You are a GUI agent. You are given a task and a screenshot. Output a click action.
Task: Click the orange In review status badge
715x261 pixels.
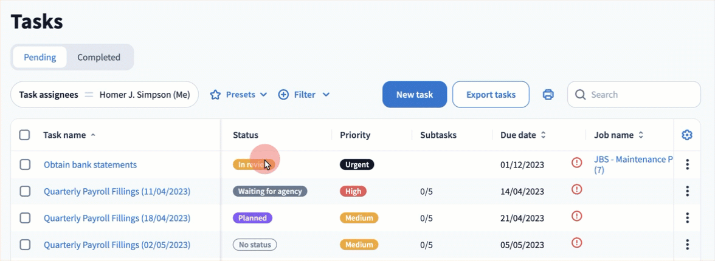[253, 164]
